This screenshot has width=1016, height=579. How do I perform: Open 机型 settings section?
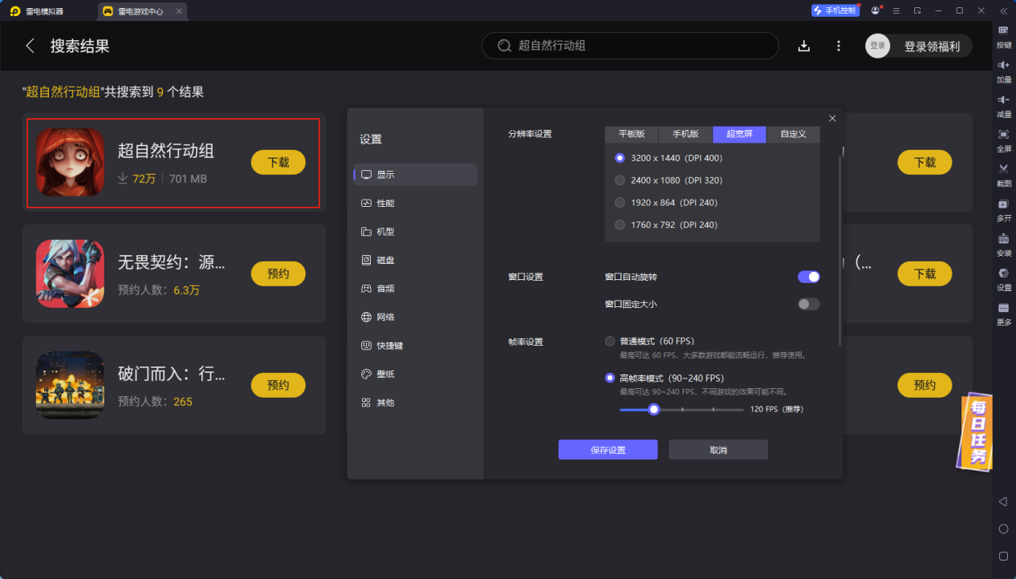[415, 232]
